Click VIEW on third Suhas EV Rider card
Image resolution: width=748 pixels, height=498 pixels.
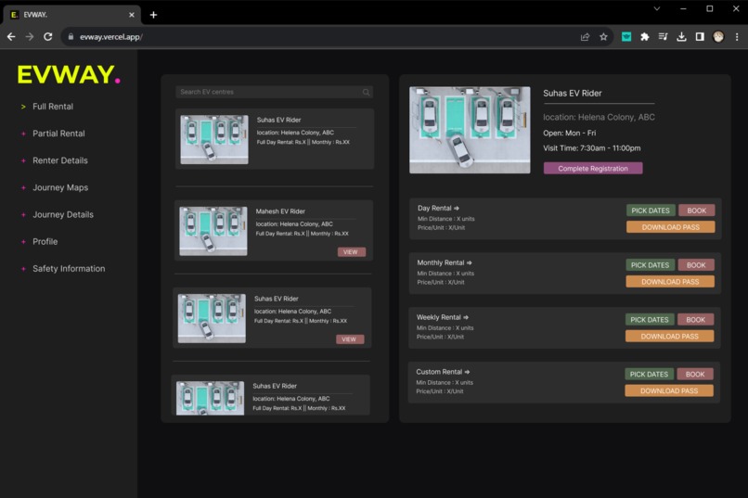[x=350, y=339]
